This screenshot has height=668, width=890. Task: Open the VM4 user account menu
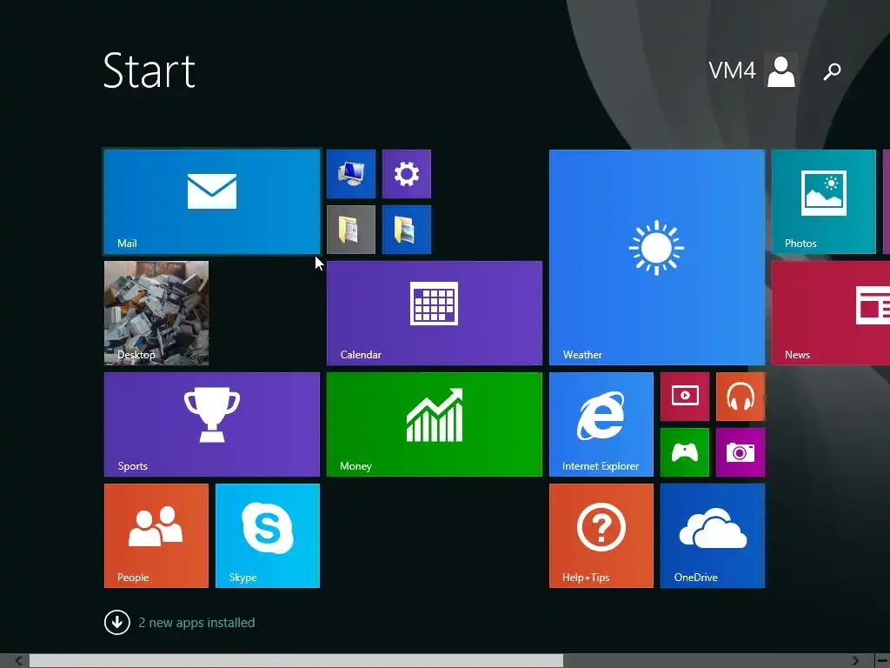click(753, 71)
